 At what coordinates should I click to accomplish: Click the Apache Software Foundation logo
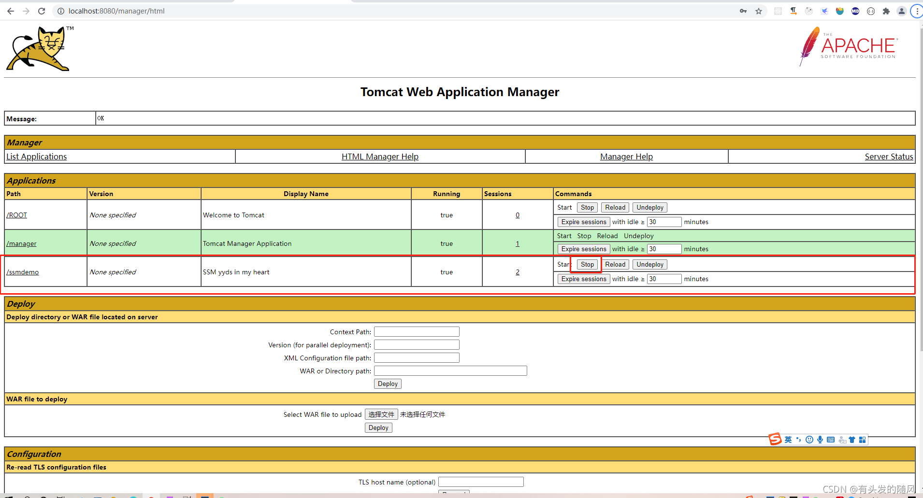pos(849,46)
